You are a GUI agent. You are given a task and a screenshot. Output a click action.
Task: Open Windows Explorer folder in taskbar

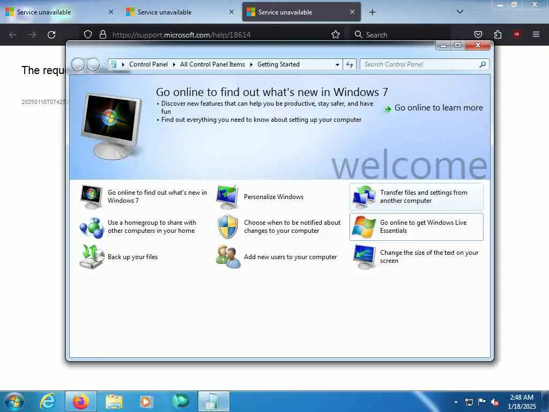[114, 401]
